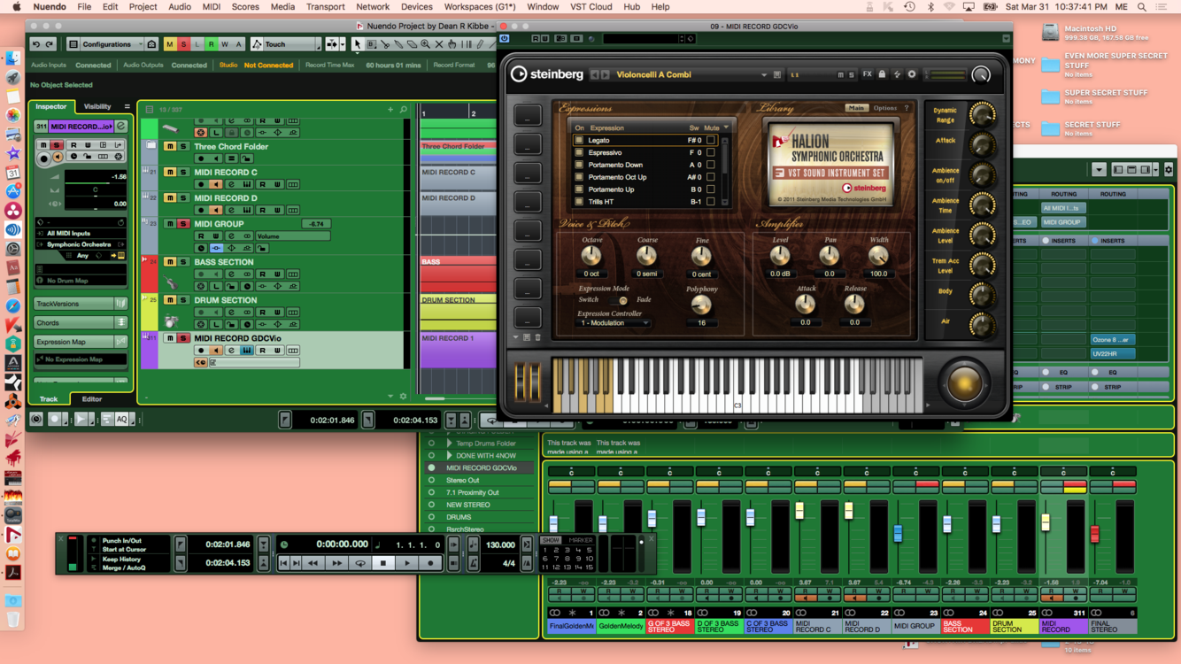Open Finder from the Dock
Viewport: 1181px width, 664px height.
click(13, 59)
